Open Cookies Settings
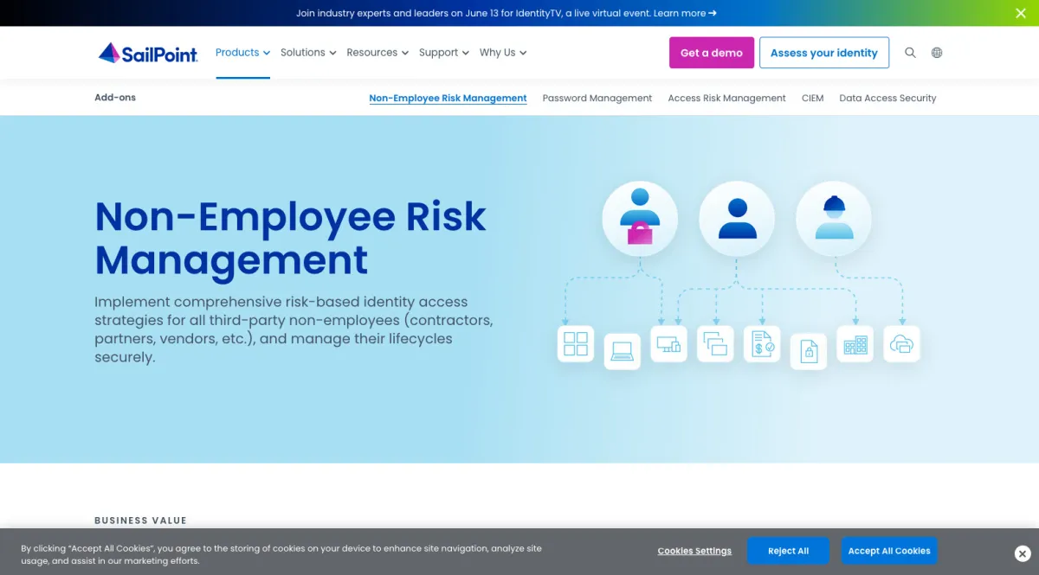1039x575 pixels. click(694, 551)
